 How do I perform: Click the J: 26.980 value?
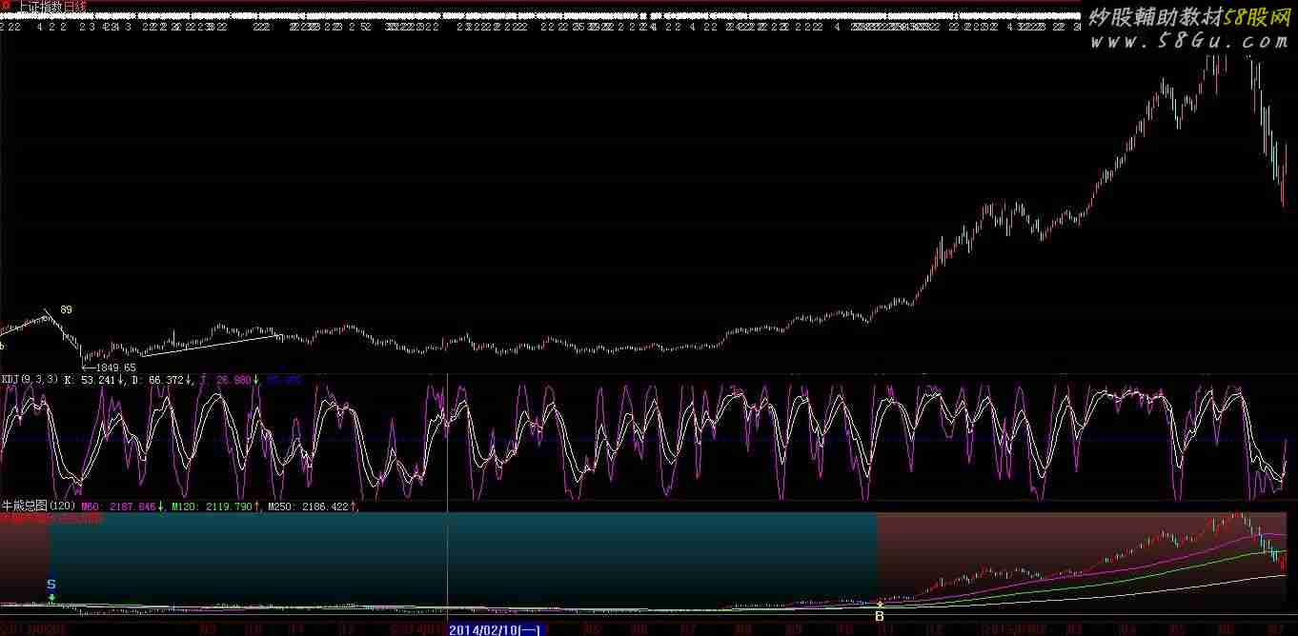click(x=230, y=380)
